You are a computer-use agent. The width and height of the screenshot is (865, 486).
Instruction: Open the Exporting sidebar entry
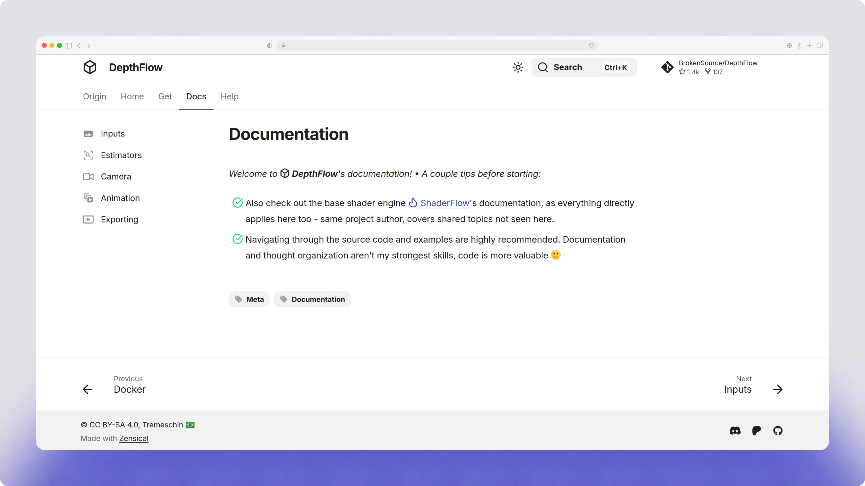tap(119, 220)
